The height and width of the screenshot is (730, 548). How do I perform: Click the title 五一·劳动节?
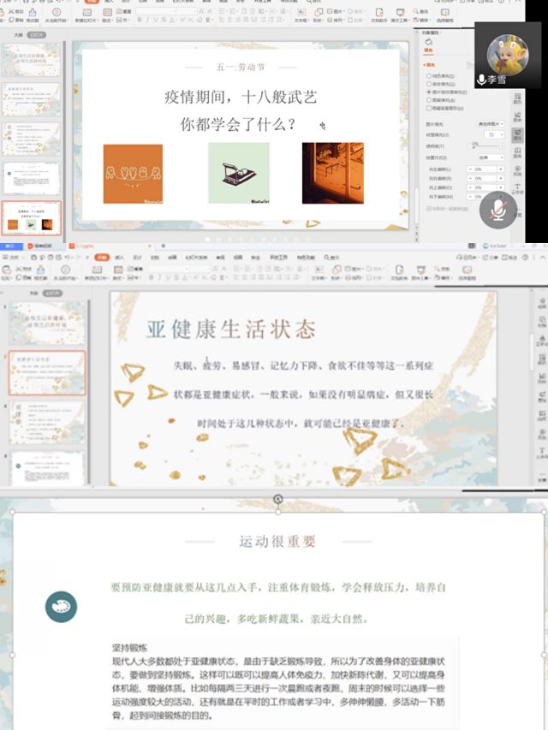pyautogui.click(x=241, y=67)
